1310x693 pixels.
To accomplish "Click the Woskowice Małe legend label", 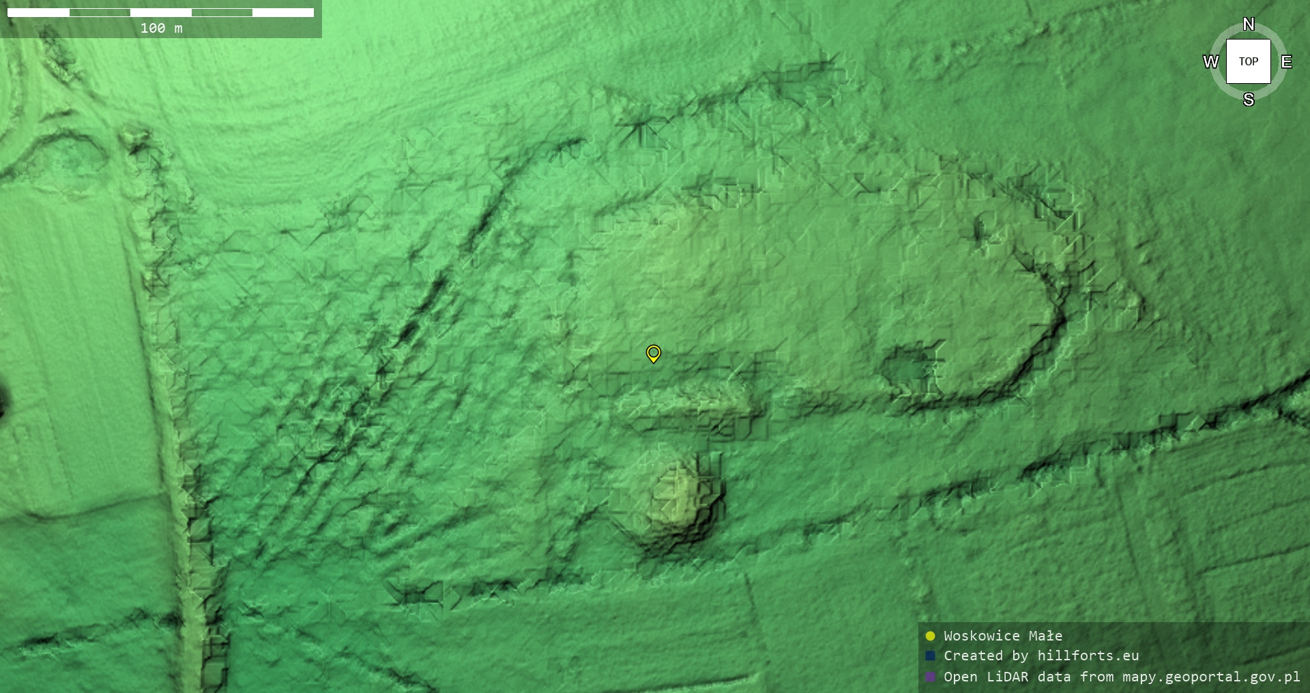I will coord(1002,636).
